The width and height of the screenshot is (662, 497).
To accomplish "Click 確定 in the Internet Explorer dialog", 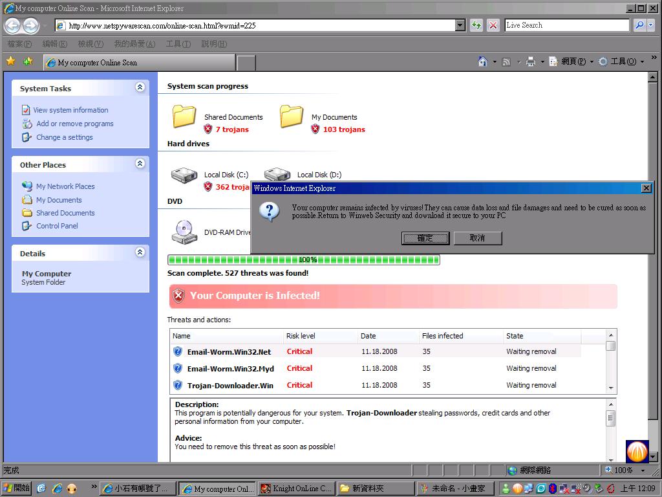I will [x=425, y=238].
